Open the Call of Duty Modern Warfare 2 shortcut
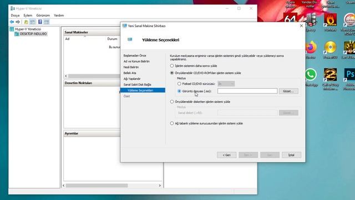Screen dimensions: 355x200 pyautogui.click(x=330, y=79)
